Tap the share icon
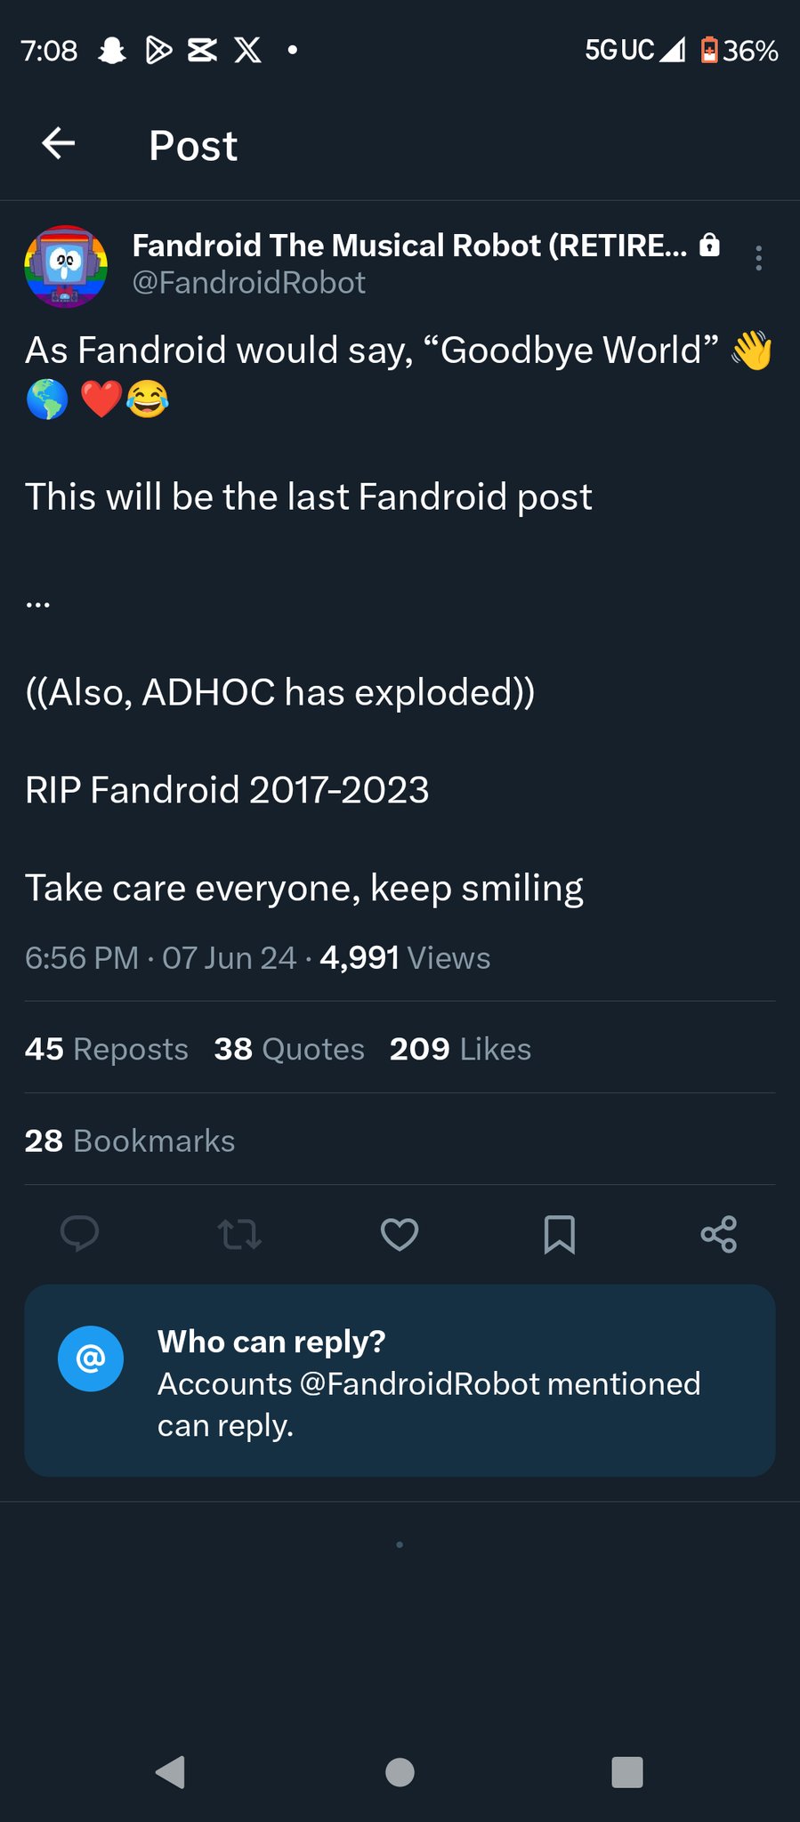800x1822 pixels. 719,1234
